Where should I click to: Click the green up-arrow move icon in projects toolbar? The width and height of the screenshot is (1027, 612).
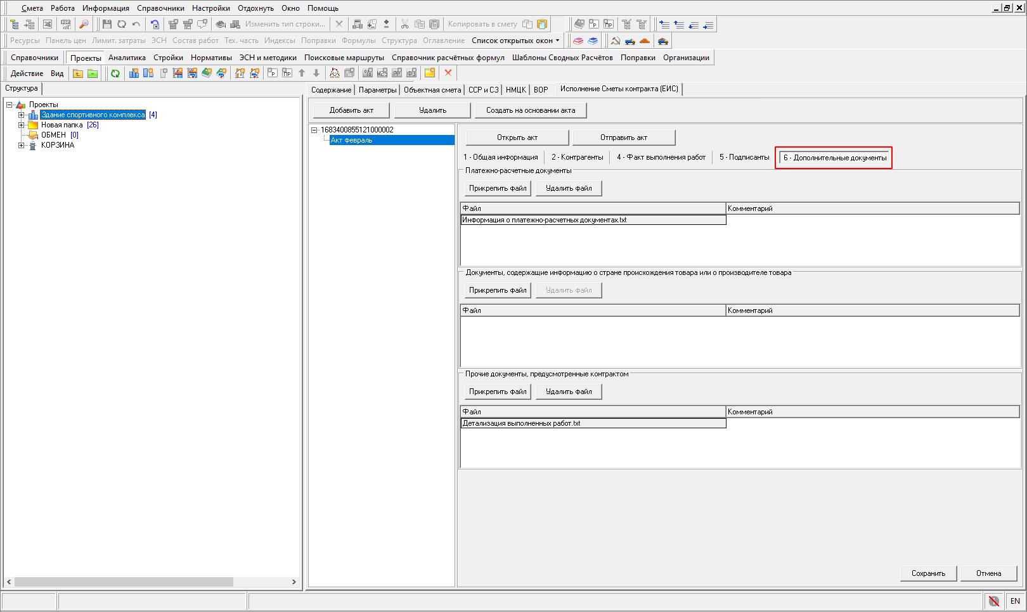click(302, 73)
